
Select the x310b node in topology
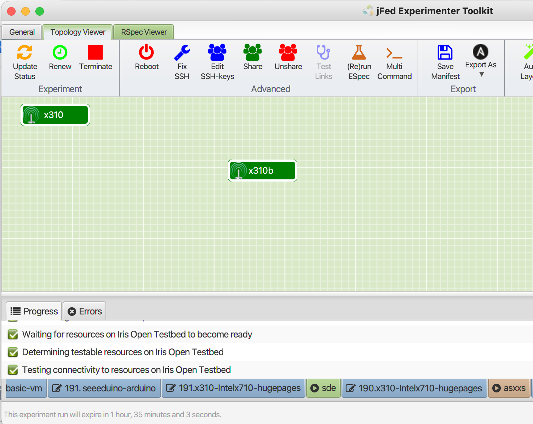[x=262, y=171]
